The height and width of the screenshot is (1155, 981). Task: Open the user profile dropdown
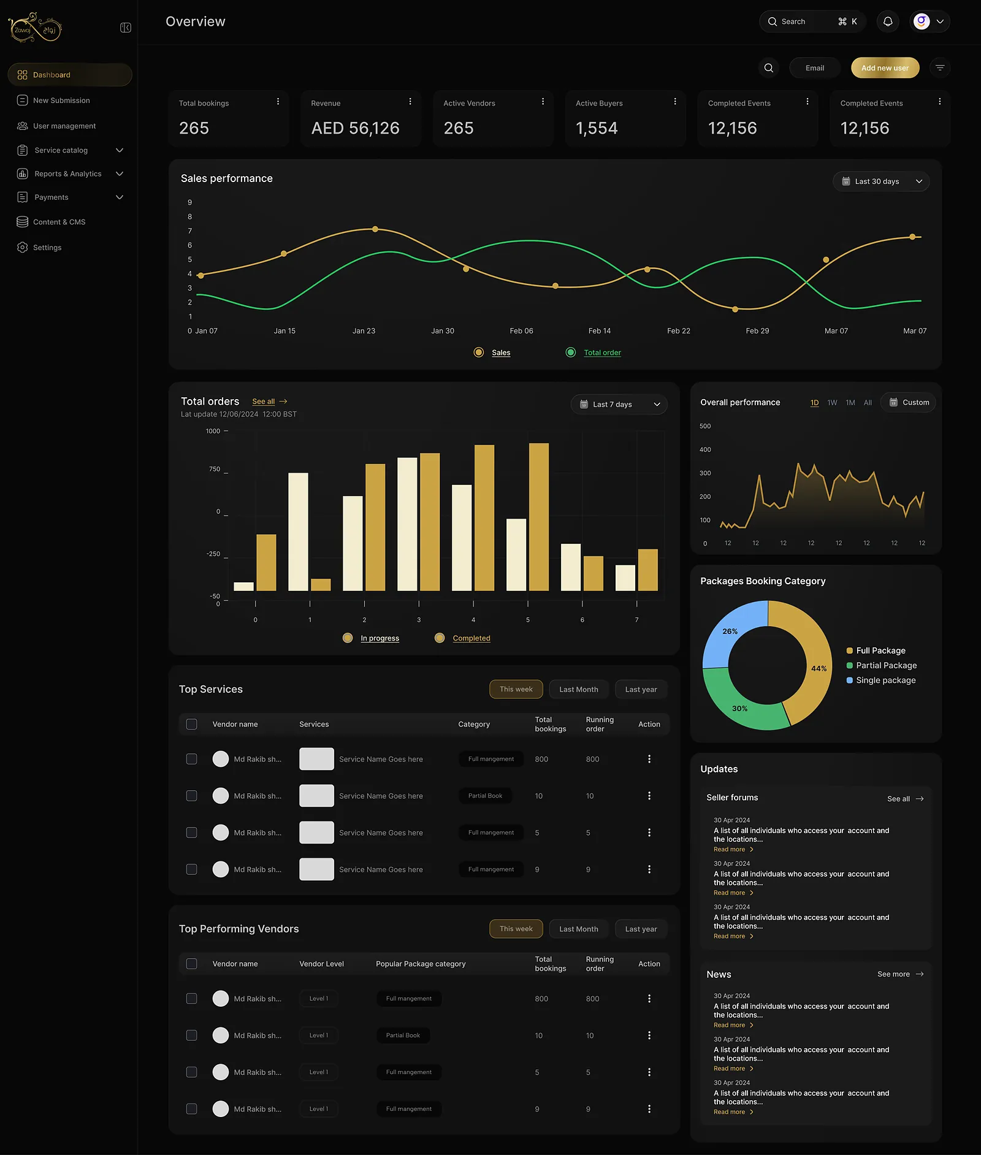(x=929, y=21)
